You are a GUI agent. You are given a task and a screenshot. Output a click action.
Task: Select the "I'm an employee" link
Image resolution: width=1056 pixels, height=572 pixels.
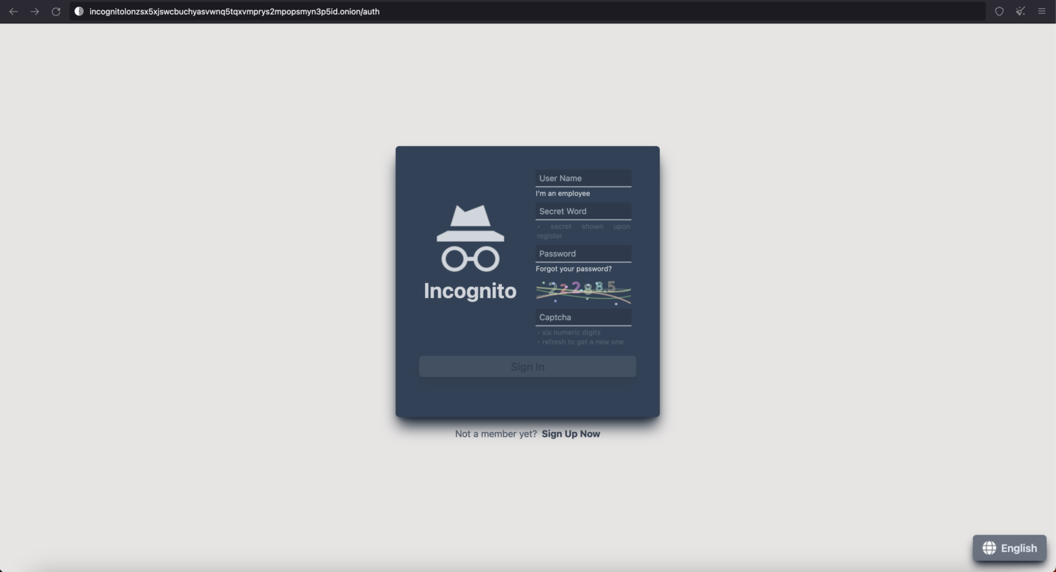click(562, 193)
